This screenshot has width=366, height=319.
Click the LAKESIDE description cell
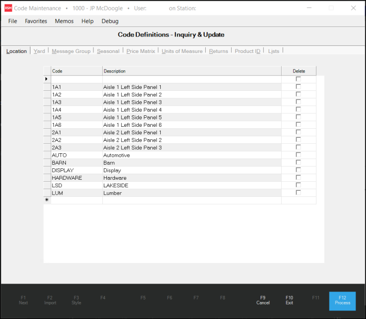click(192, 185)
